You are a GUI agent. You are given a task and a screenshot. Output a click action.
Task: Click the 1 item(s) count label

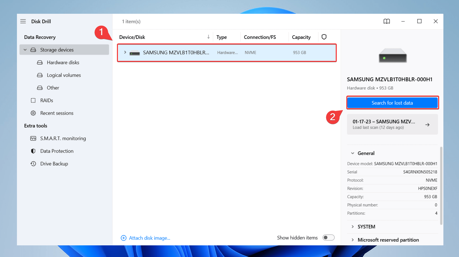coord(131,21)
